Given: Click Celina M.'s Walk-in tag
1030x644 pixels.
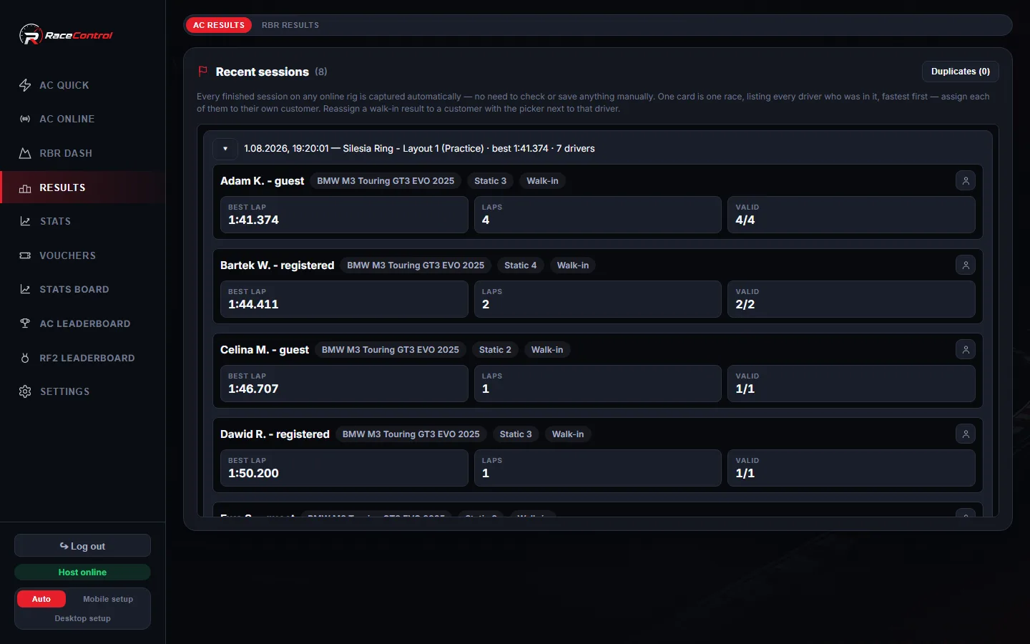Looking at the screenshot, I should (x=547, y=350).
